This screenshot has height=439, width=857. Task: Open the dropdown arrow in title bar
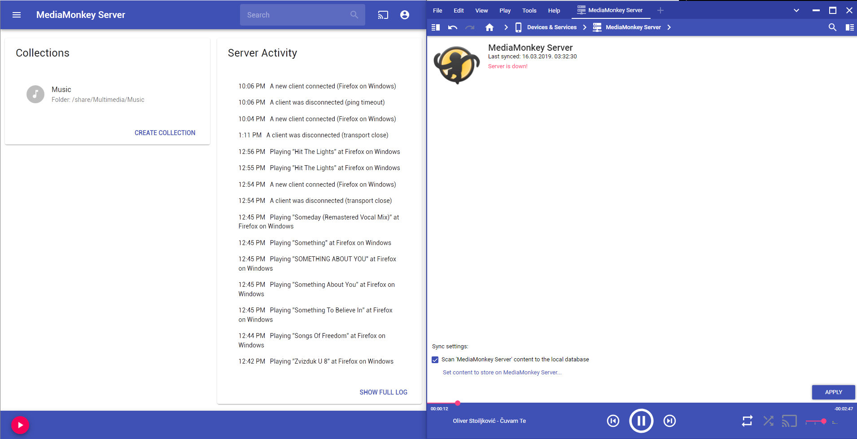[x=796, y=10]
